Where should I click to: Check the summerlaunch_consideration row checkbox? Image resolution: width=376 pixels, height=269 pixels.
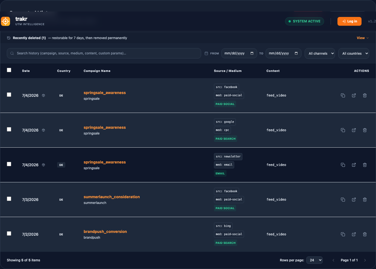pyautogui.click(x=9, y=199)
